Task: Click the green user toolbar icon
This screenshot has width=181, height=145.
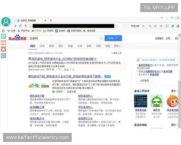Action: 178,26
